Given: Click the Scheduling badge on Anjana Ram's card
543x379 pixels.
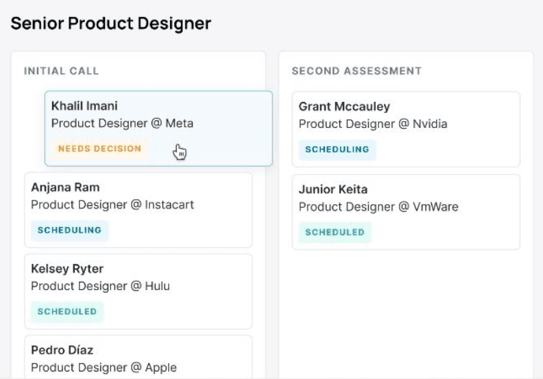Looking at the screenshot, I should pyautogui.click(x=69, y=231).
